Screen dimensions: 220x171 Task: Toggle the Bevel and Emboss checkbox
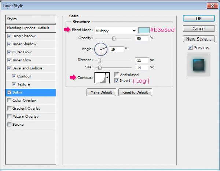click(x=9, y=68)
